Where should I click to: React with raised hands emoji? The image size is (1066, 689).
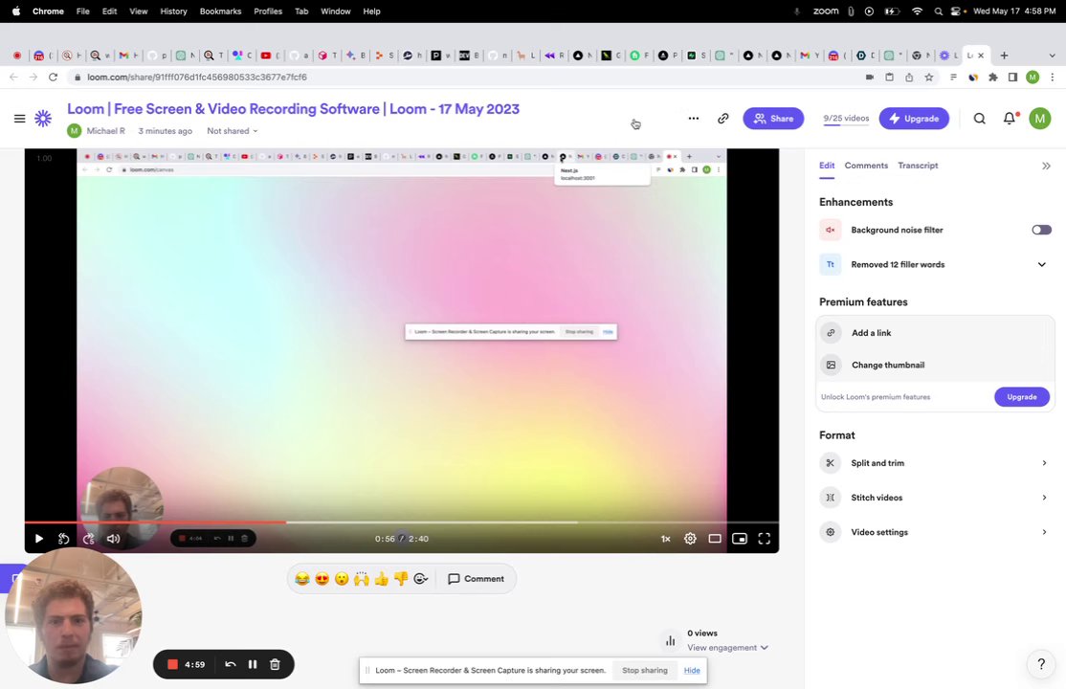[x=361, y=579]
